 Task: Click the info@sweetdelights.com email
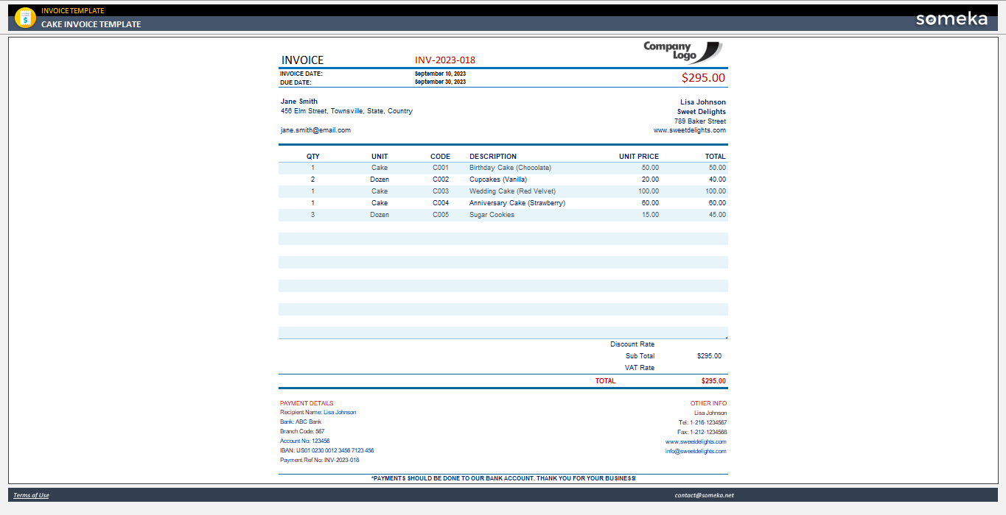696,450
